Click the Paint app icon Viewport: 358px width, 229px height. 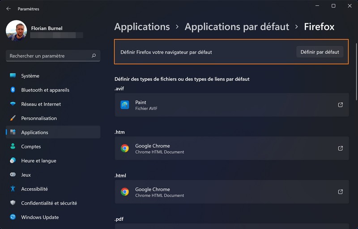pyautogui.click(x=125, y=105)
